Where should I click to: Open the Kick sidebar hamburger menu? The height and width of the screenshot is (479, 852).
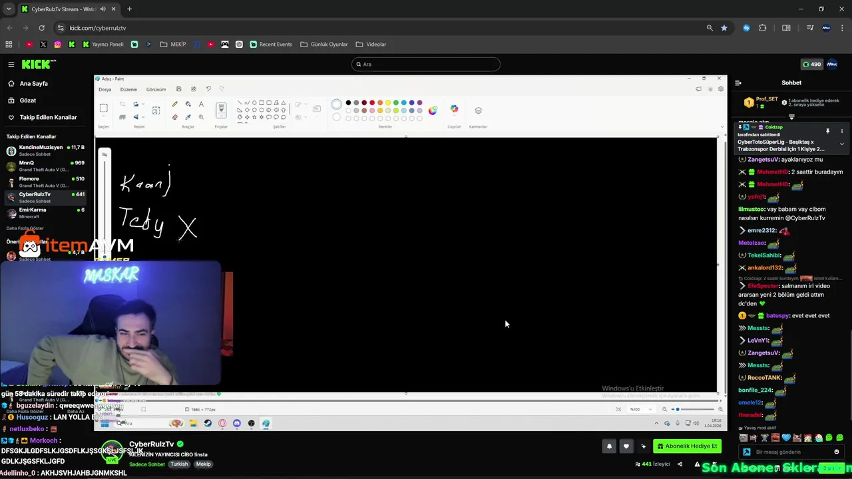tap(11, 65)
